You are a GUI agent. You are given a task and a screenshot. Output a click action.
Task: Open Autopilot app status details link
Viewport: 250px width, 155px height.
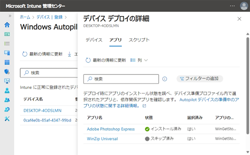pyautogui.click(x=161, y=103)
